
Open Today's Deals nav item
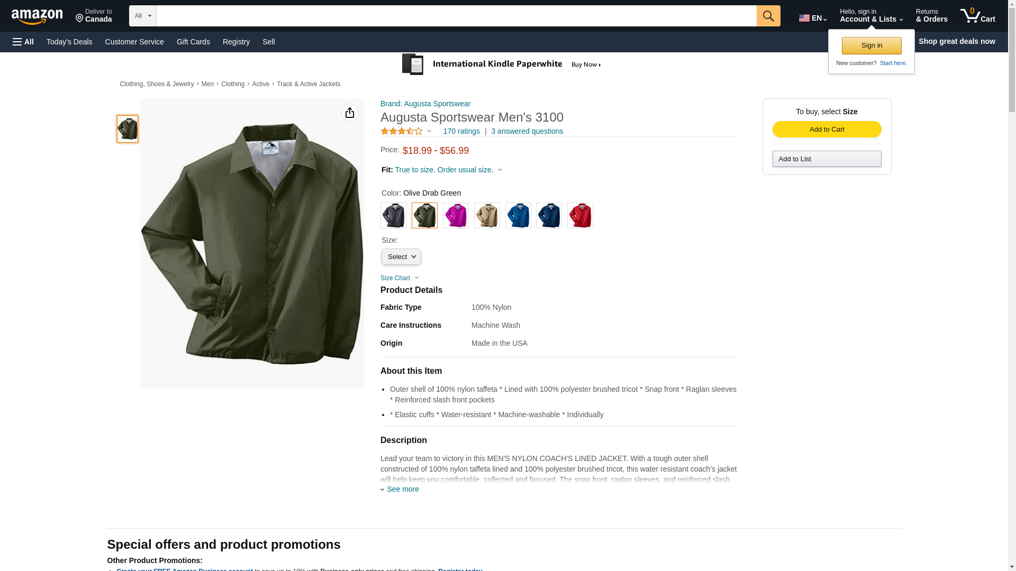[x=69, y=42]
